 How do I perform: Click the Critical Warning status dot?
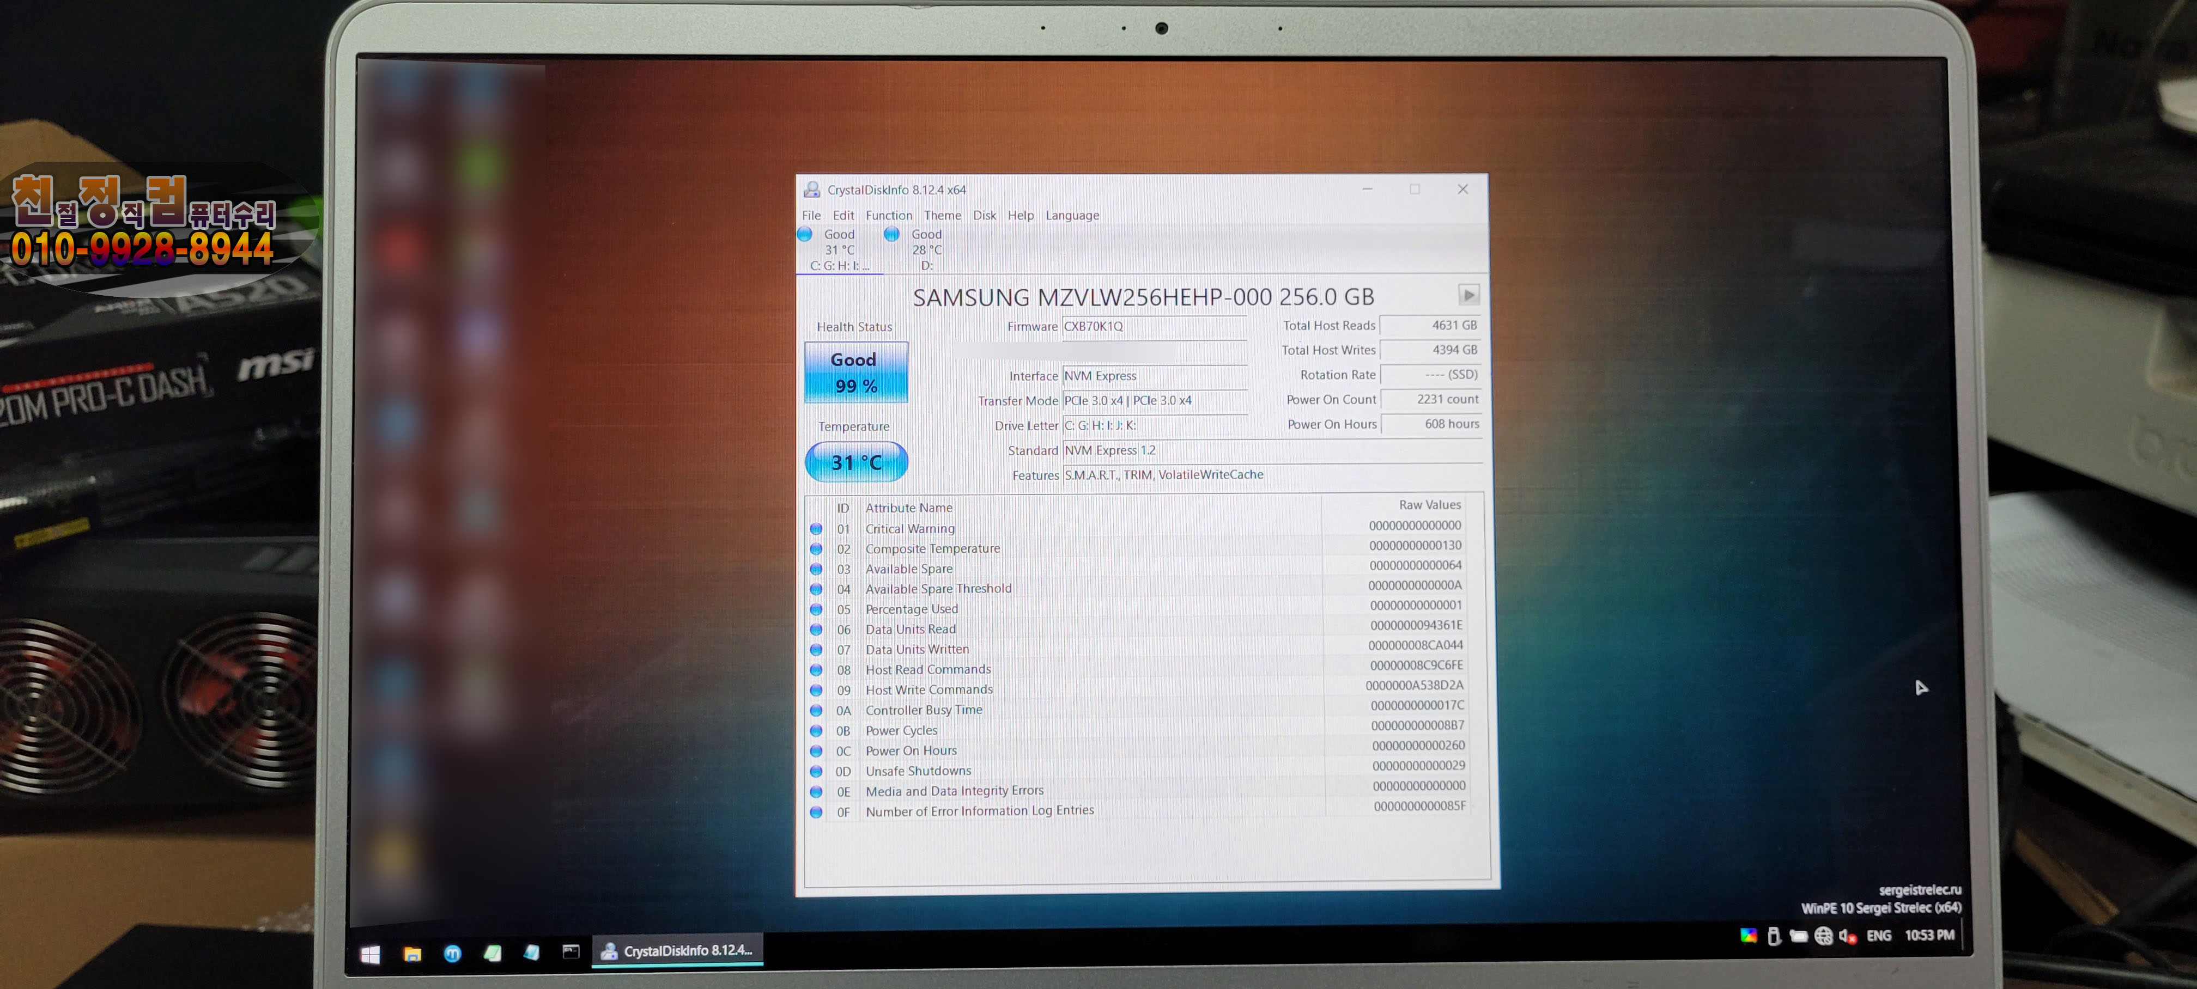[816, 529]
